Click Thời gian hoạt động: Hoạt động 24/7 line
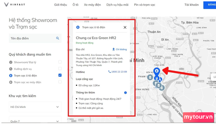The image size is (216, 125). (x=100, y=99)
